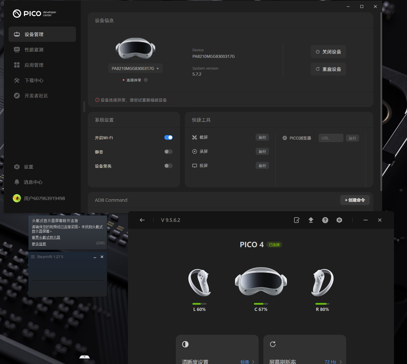Screen dimensions: 407x364
Task: Open the SteamVR hamburger menu
Action: [33, 257]
